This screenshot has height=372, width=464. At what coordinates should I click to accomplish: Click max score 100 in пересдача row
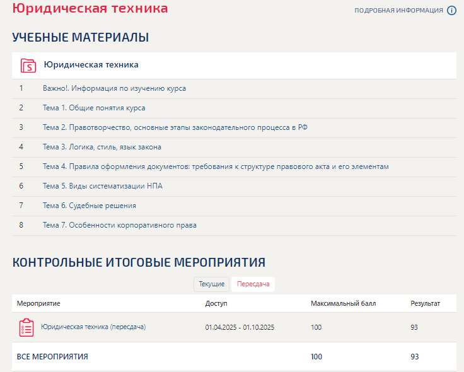pyautogui.click(x=316, y=327)
